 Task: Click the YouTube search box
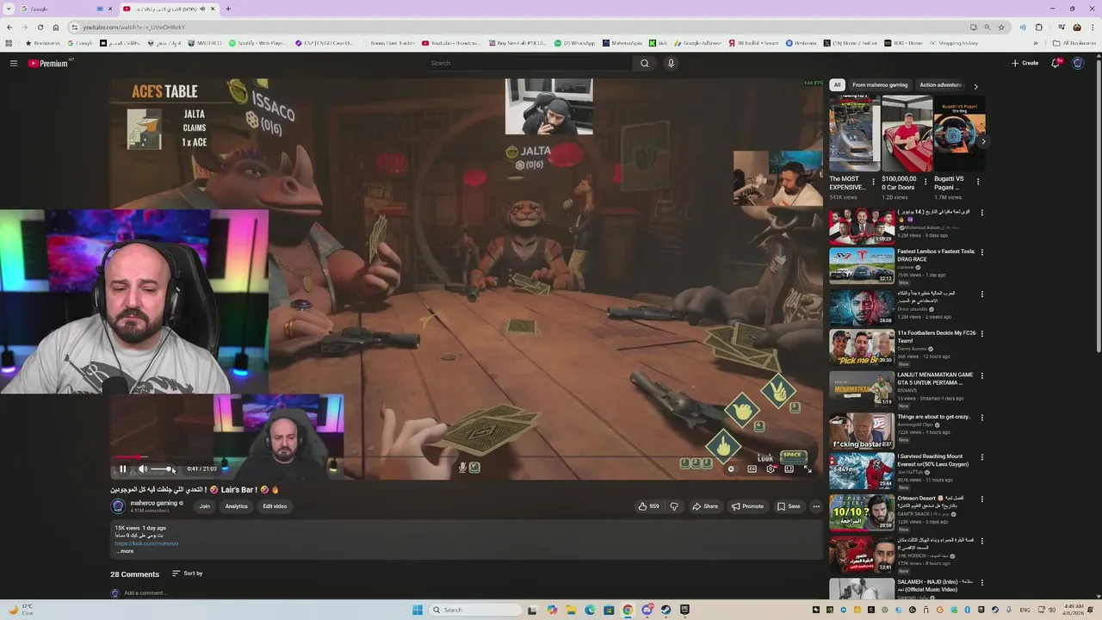click(529, 63)
